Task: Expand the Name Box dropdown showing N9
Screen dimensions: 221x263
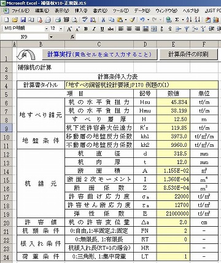Action: click(x=51, y=37)
